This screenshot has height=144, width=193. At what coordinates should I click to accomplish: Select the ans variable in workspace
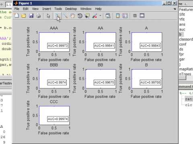pos(182,24)
